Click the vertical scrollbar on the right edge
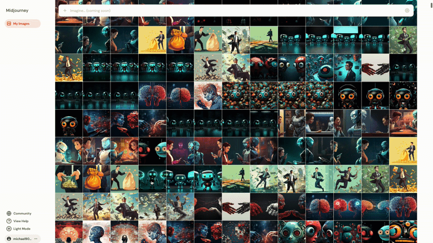 coord(431,112)
